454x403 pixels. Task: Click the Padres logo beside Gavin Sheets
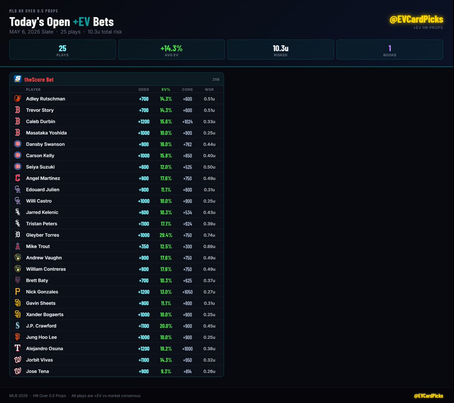(x=18, y=303)
